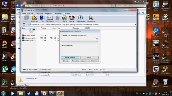This screenshot has height=96, width=172.
Task: Click the Delete (Удалить) toolbar icon
Action: coord(58,19)
